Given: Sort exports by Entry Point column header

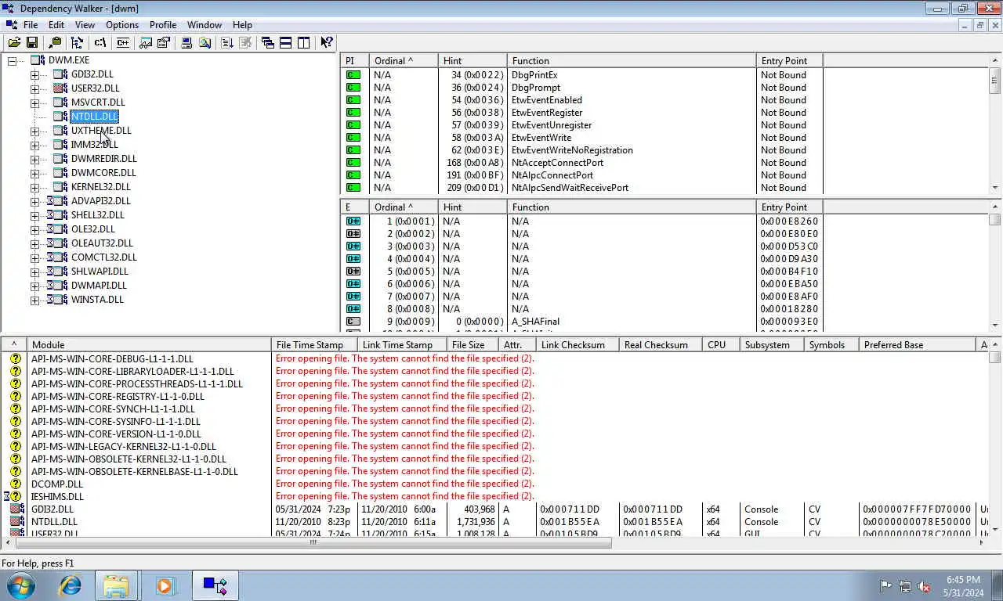Looking at the screenshot, I should point(789,207).
